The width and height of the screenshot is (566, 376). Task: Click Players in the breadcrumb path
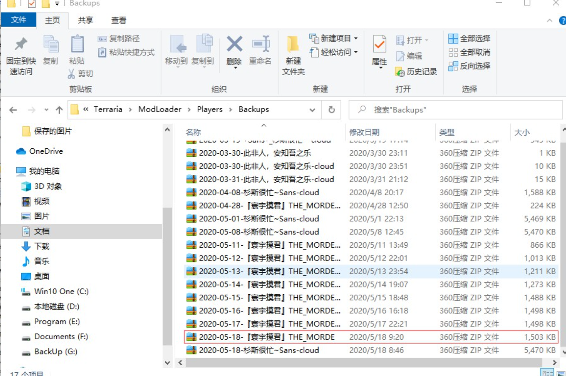(x=210, y=110)
